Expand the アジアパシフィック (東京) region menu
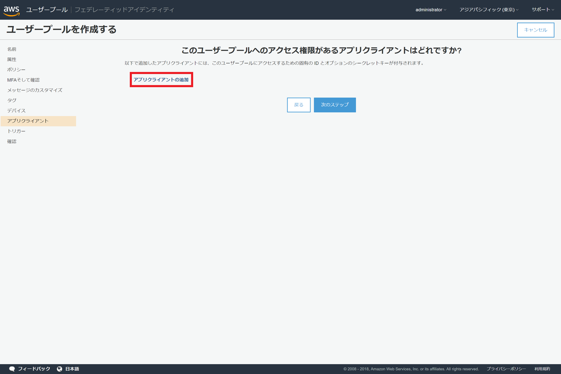This screenshot has width=561, height=374. click(x=489, y=10)
